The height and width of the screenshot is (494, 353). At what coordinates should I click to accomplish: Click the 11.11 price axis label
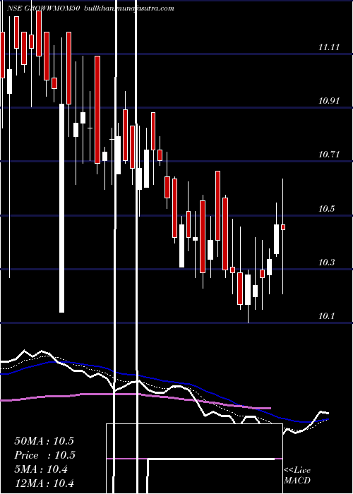(329, 47)
